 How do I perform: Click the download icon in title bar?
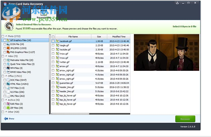[177, 3]
